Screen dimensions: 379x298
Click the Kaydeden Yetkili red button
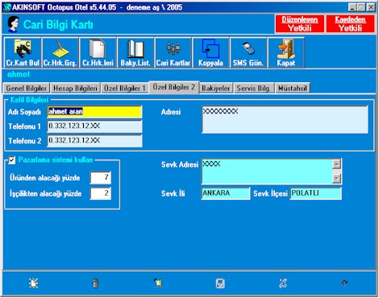click(x=350, y=23)
